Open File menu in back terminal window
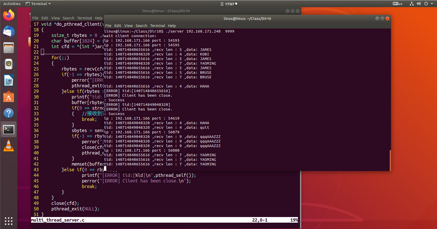 click(35, 18)
